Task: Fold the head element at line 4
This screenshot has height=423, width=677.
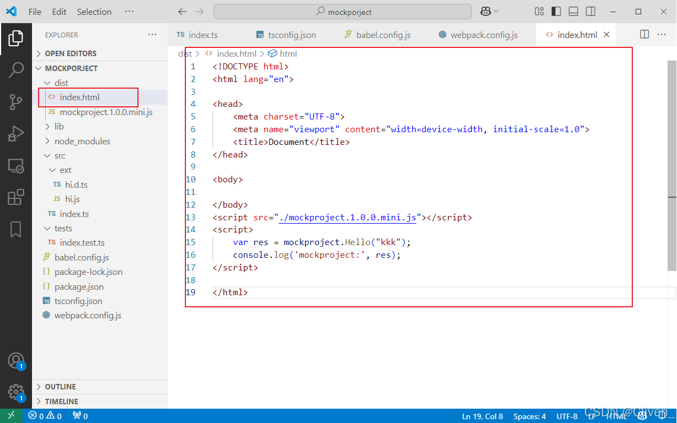Action: point(206,104)
